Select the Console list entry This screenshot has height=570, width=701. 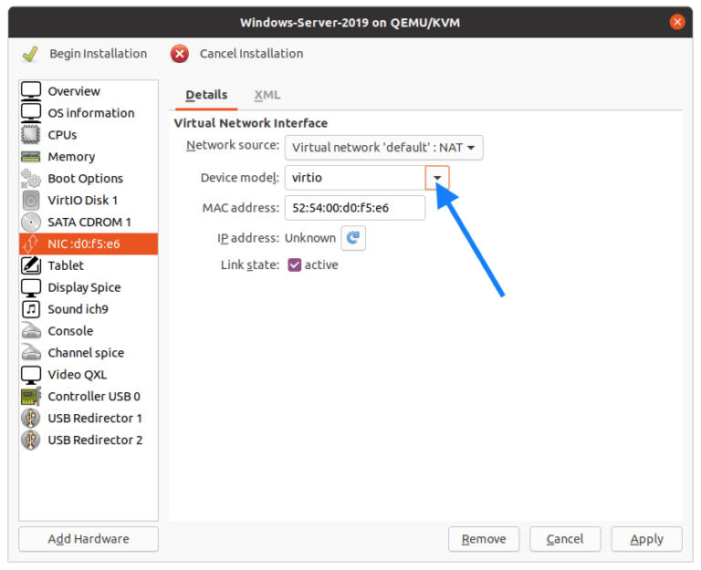89,331
